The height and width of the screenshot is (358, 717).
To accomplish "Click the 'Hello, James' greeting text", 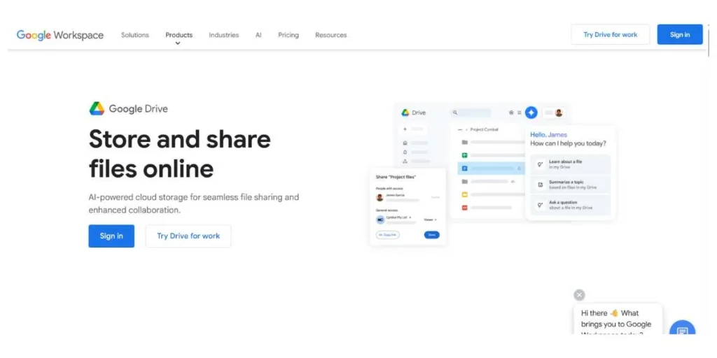I will pyautogui.click(x=548, y=135).
